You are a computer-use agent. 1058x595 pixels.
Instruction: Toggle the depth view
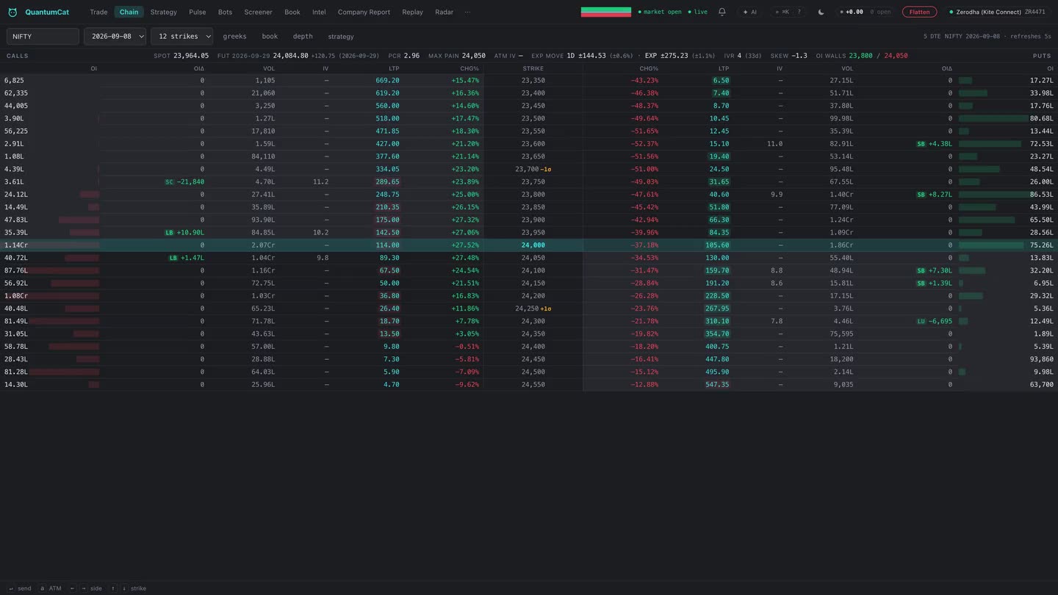pos(303,36)
